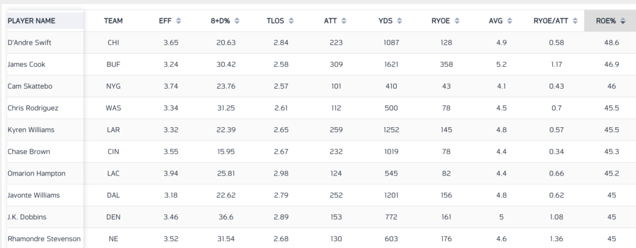Toggle ROE% sort direction arrows

coord(624,21)
